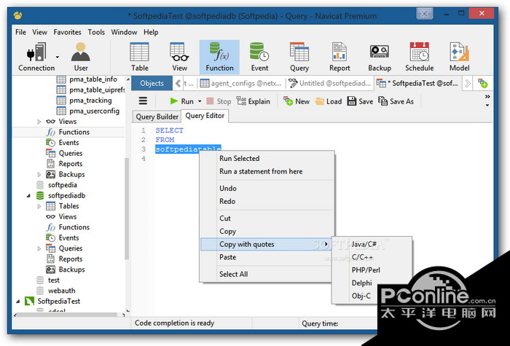
Task: Open the Tools menu
Action: (96, 32)
